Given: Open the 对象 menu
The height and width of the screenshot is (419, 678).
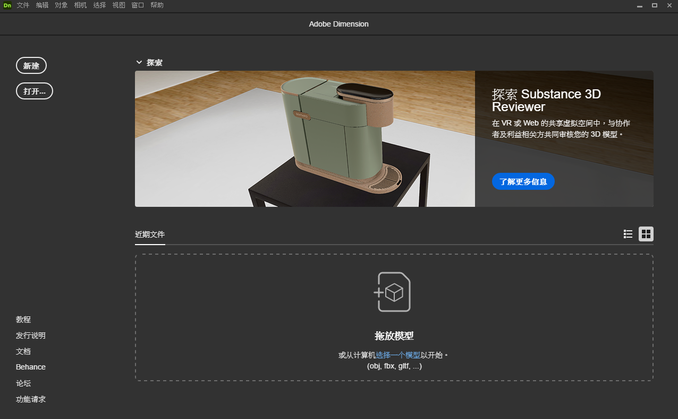Looking at the screenshot, I should tap(61, 5).
